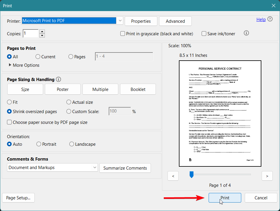Select Landscape orientation
The image size is (280, 211).
pyautogui.click(x=72, y=144)
